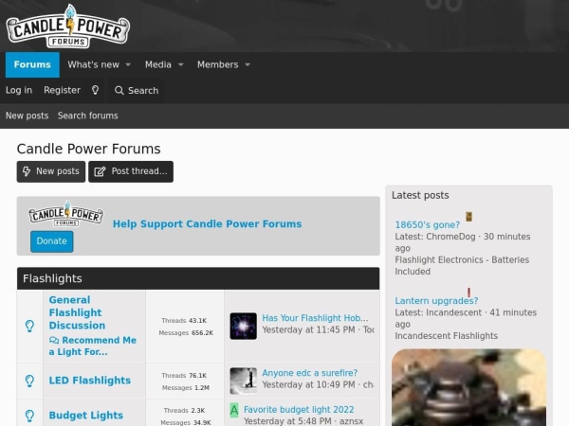Screen dimensions: 569x426
Task: Open Recommend Me a Light For subforum
Action: pyautogui.click(x=93, y=346)
